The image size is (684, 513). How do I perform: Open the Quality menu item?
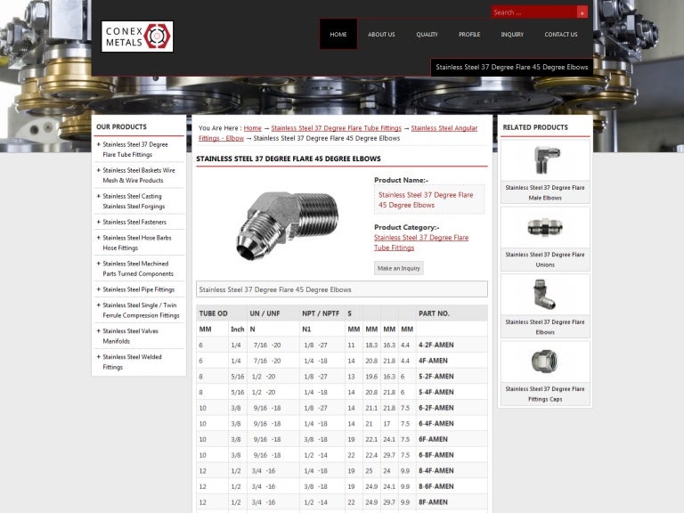click(x=427, y=35)
